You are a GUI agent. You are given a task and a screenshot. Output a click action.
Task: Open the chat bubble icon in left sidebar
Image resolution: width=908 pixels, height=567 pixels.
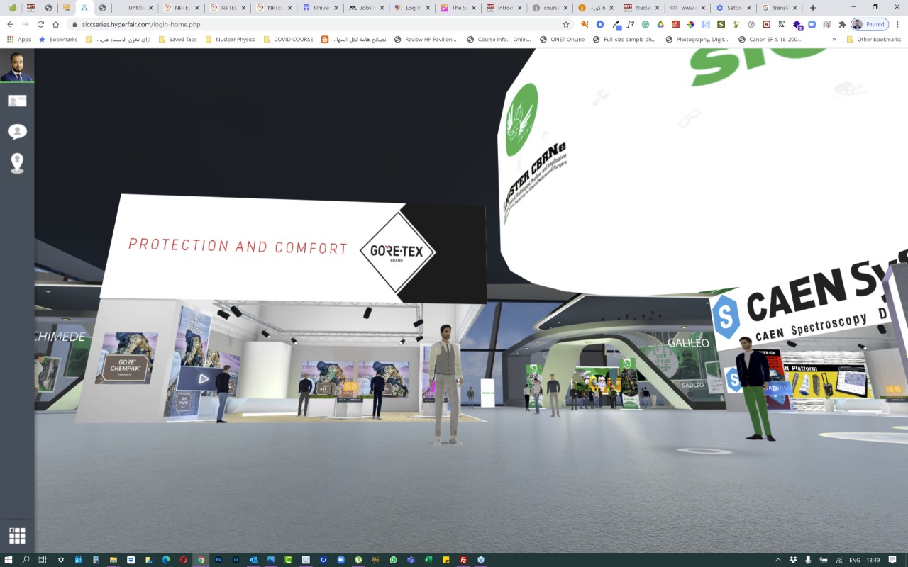point(17,132)
